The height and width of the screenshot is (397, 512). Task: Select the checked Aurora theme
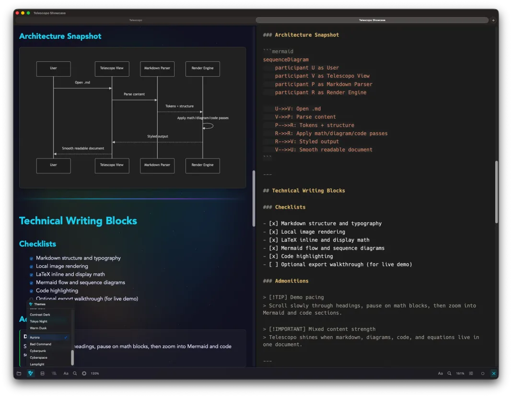click(x=49, y=338)
